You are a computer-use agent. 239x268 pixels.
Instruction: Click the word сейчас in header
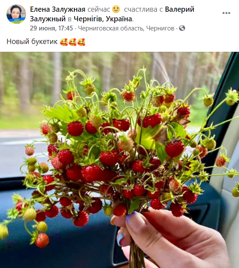99,10
